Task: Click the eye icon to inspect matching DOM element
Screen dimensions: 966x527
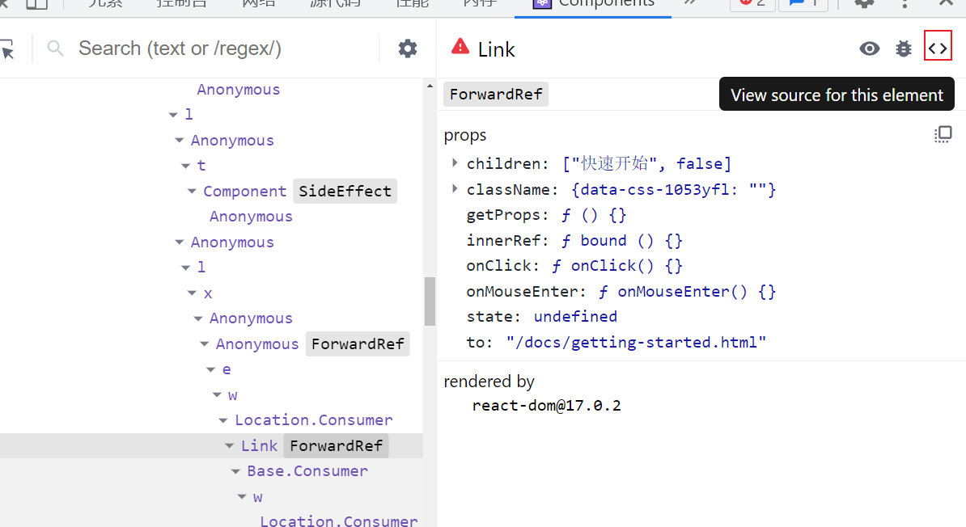Action: 869,48
